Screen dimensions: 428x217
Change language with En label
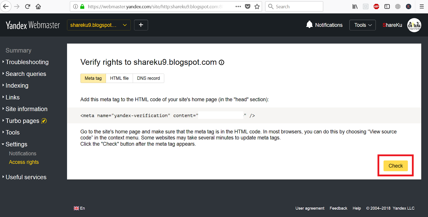[x=82, y=208]
